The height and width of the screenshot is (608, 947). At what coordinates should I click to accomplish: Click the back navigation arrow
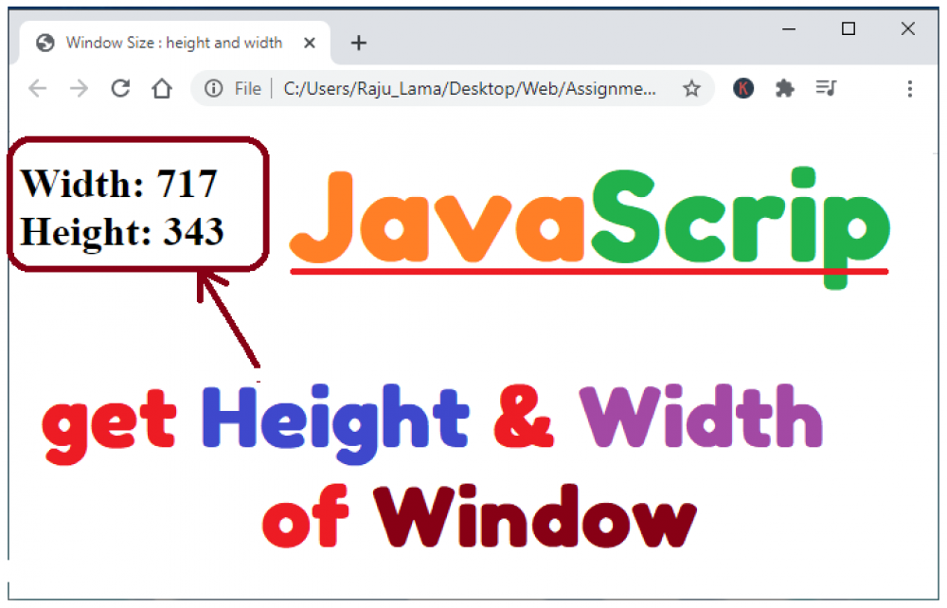37,89
